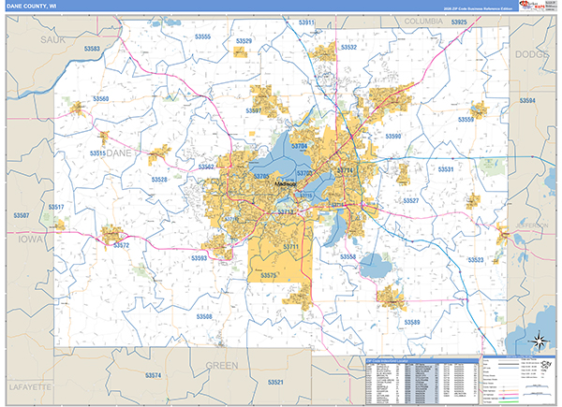The height and width of the screenshot is (407, 562).
Task: Select ZIP code label 53705
Action: (261, 177)
